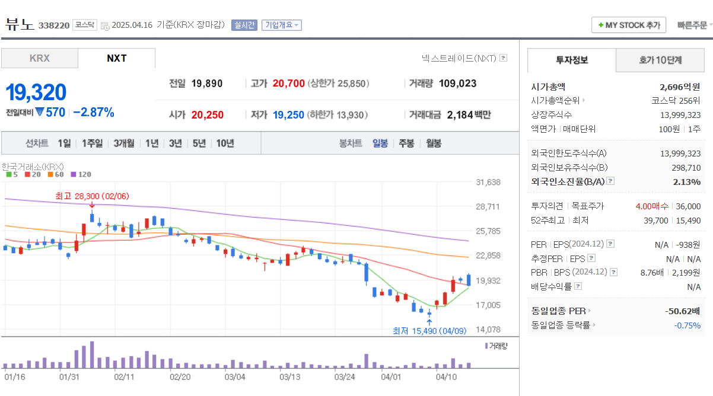Click help icon beside 배당수익률
Image resolution: width=713 pixels, height=396 pixels.
click(x=578, y=286)
